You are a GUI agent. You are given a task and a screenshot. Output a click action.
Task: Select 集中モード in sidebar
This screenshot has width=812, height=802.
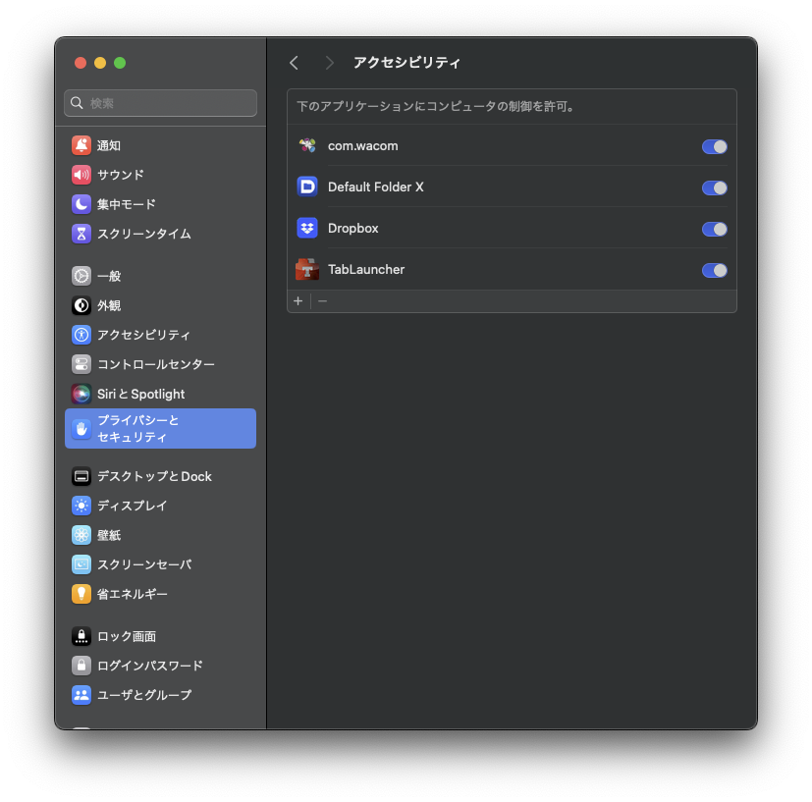(127, 204)
